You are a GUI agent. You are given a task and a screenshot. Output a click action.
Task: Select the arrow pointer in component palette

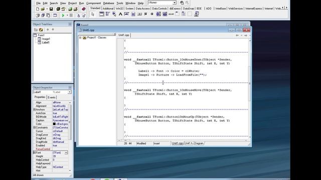(93, 14)
